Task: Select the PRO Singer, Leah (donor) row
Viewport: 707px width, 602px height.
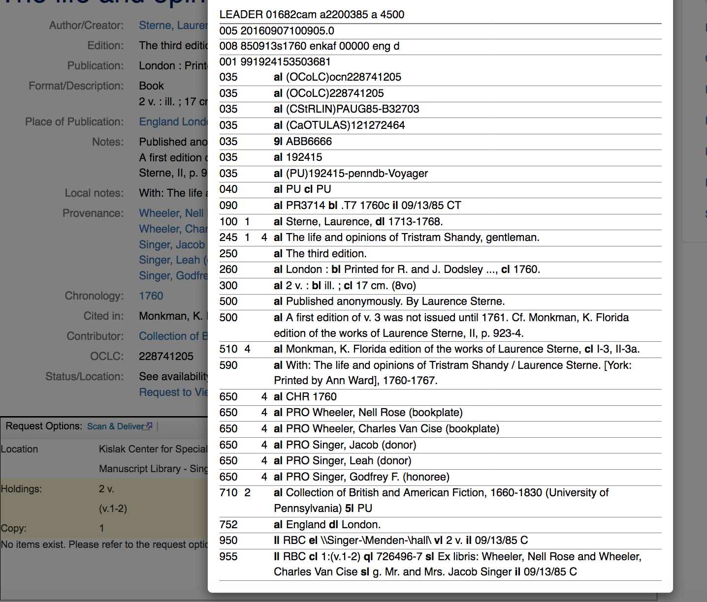Action: click(440, 461)
